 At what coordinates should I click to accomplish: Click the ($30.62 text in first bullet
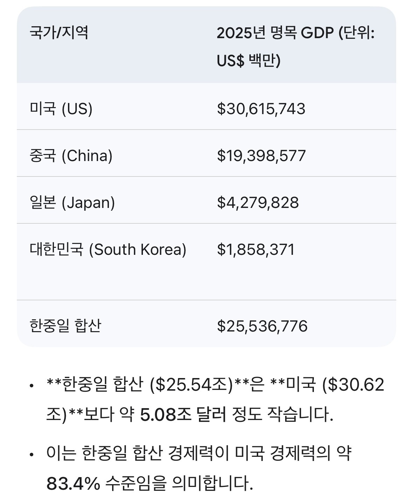(x=353, y=384)
